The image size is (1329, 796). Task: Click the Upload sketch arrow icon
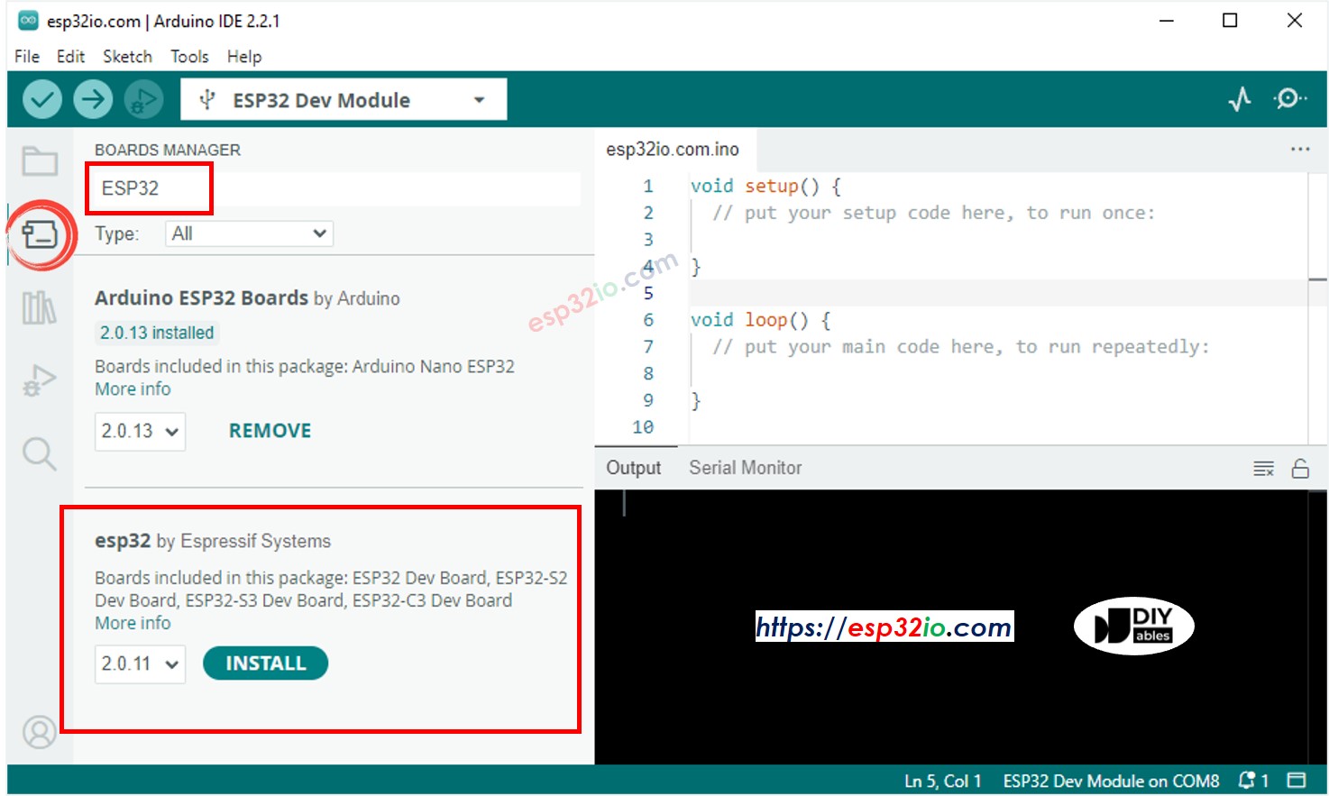93,99
